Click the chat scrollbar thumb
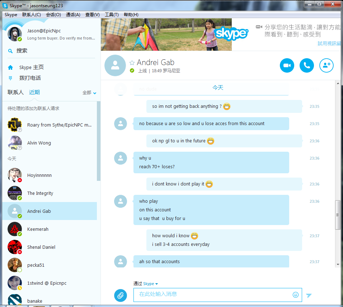343x307 pixels. point(338,215)
